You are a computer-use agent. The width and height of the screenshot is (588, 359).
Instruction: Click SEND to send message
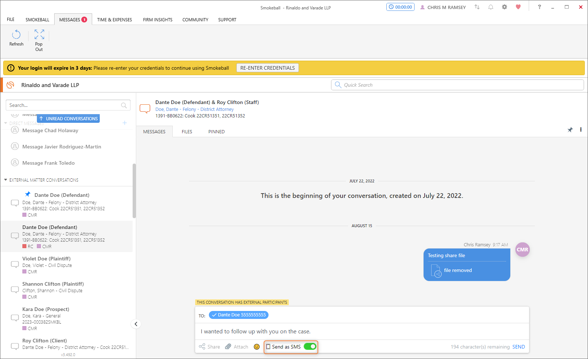coord(519,347)
